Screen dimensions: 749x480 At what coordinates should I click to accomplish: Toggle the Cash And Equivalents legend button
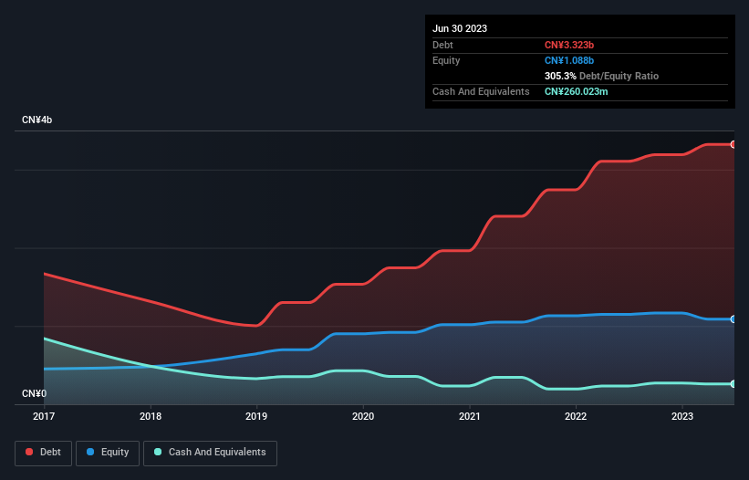coord(210,453)
